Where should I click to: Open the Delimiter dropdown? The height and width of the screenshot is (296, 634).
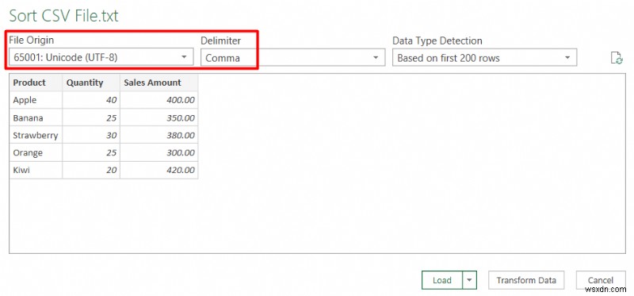(x=292, y=57)
